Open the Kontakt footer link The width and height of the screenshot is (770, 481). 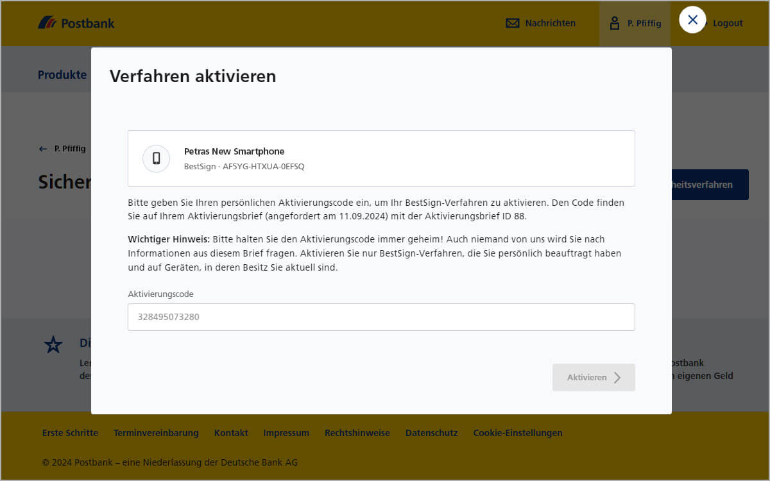coord(231,433)
